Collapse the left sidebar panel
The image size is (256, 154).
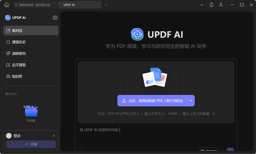point(55,18)
